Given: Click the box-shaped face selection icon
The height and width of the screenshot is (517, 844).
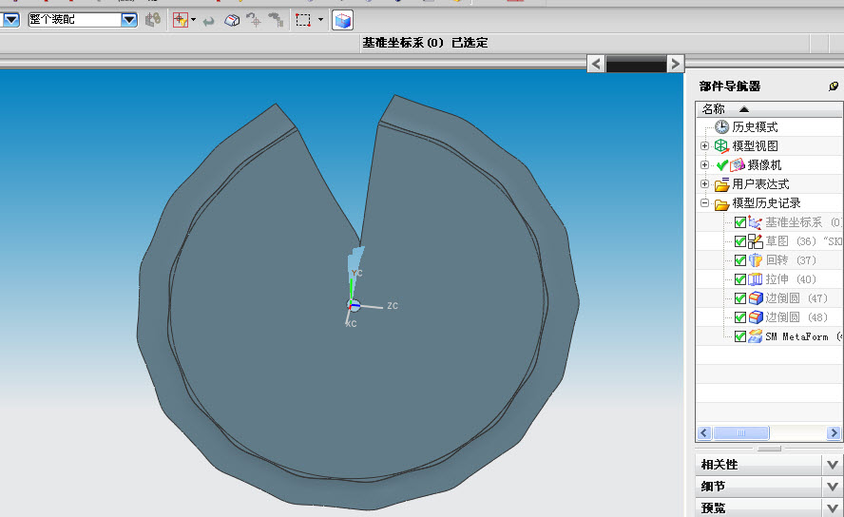Looking at the screenshot, I should [232, 21].
